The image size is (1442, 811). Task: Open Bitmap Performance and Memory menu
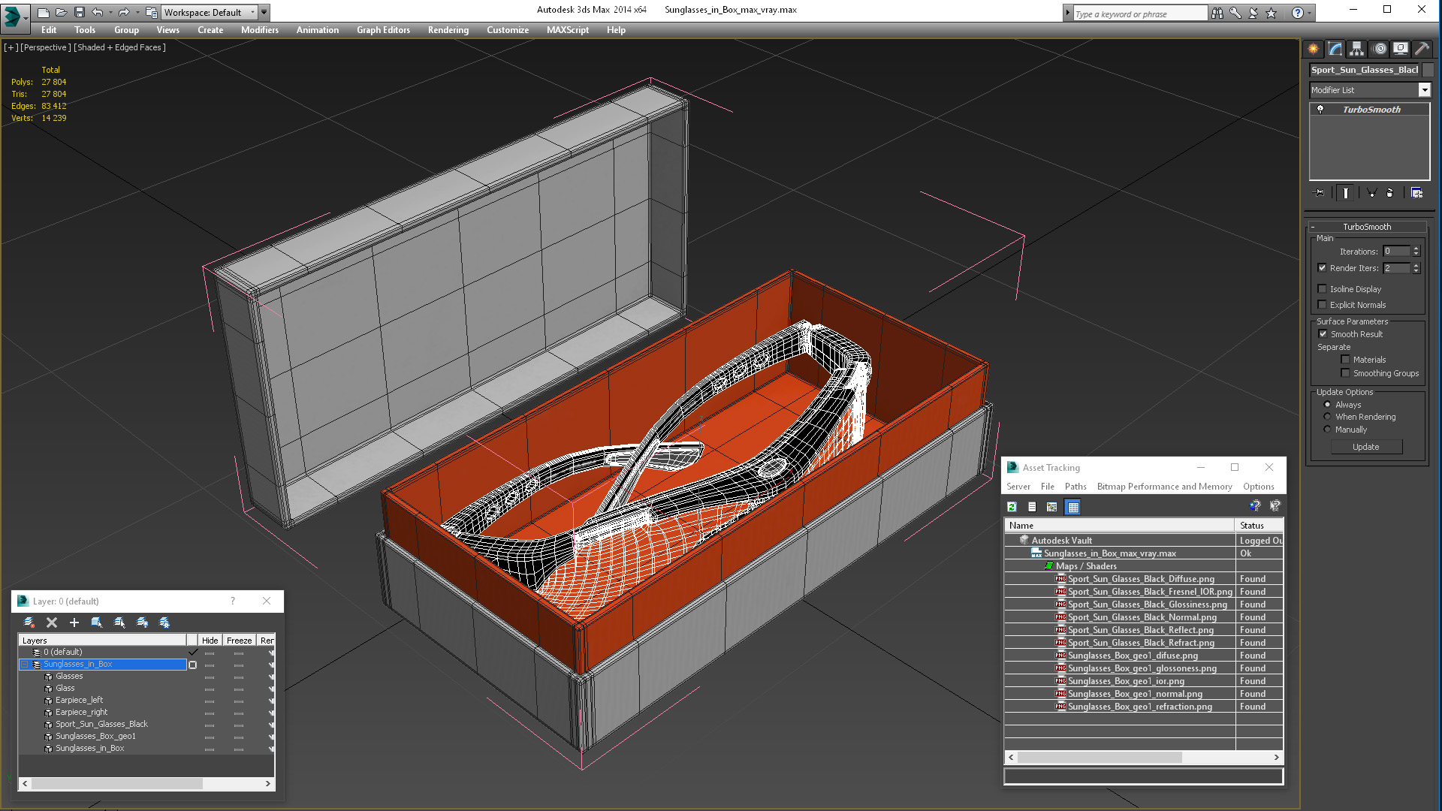point(1164,487)
